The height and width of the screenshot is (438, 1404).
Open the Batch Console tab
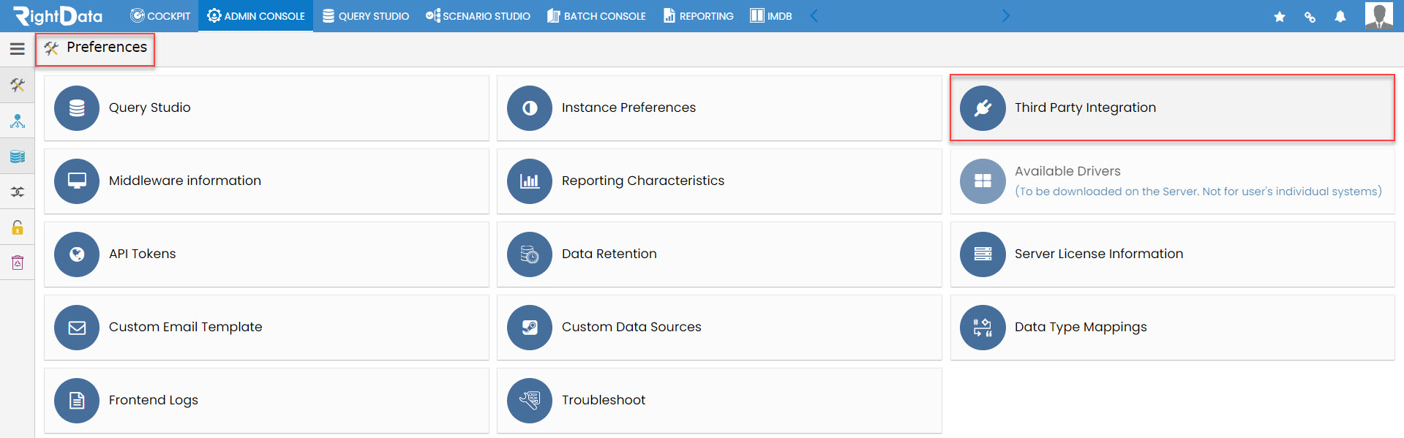[596, 16]
